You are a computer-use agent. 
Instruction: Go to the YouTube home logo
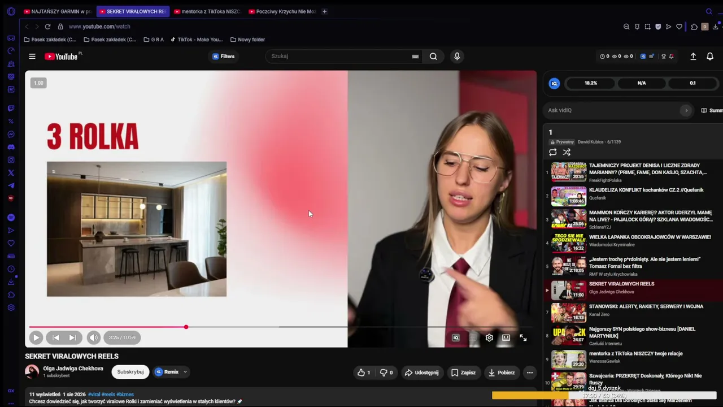coord(63,57)
